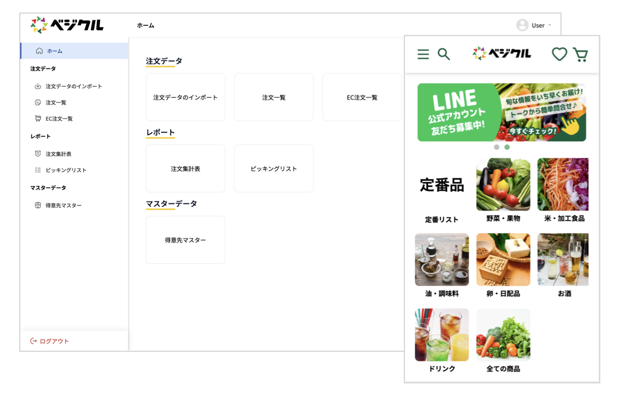Open the 全ての商品 category thumbnail

pos(503,335)
